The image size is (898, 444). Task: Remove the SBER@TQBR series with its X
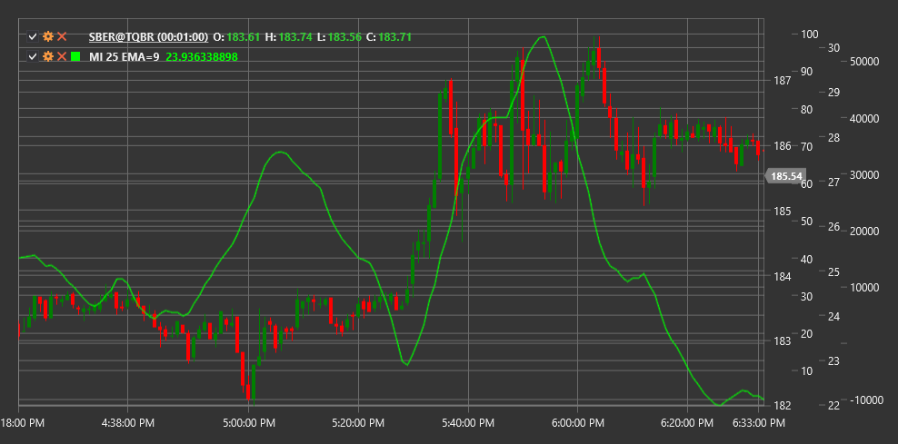coord(62,37)
